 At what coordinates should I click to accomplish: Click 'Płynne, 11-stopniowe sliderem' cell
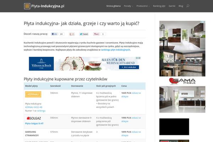82,95
